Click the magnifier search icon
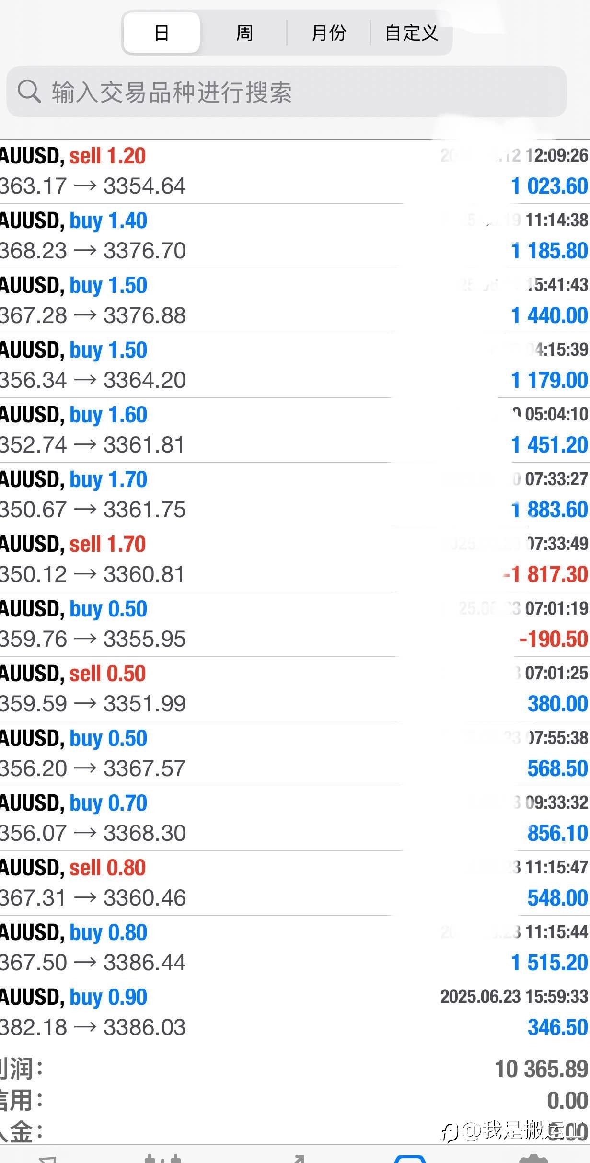This screenshot has height=1163, width=590. click(29, 91)
